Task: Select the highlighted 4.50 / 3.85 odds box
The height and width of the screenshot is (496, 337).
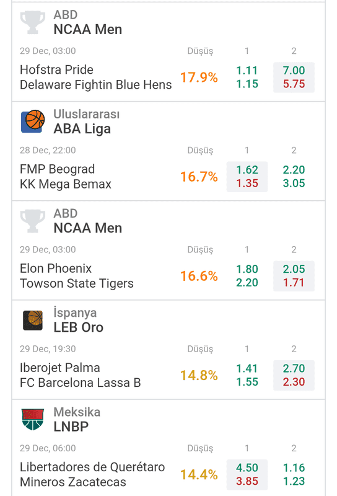Action: tap(247, 474)
